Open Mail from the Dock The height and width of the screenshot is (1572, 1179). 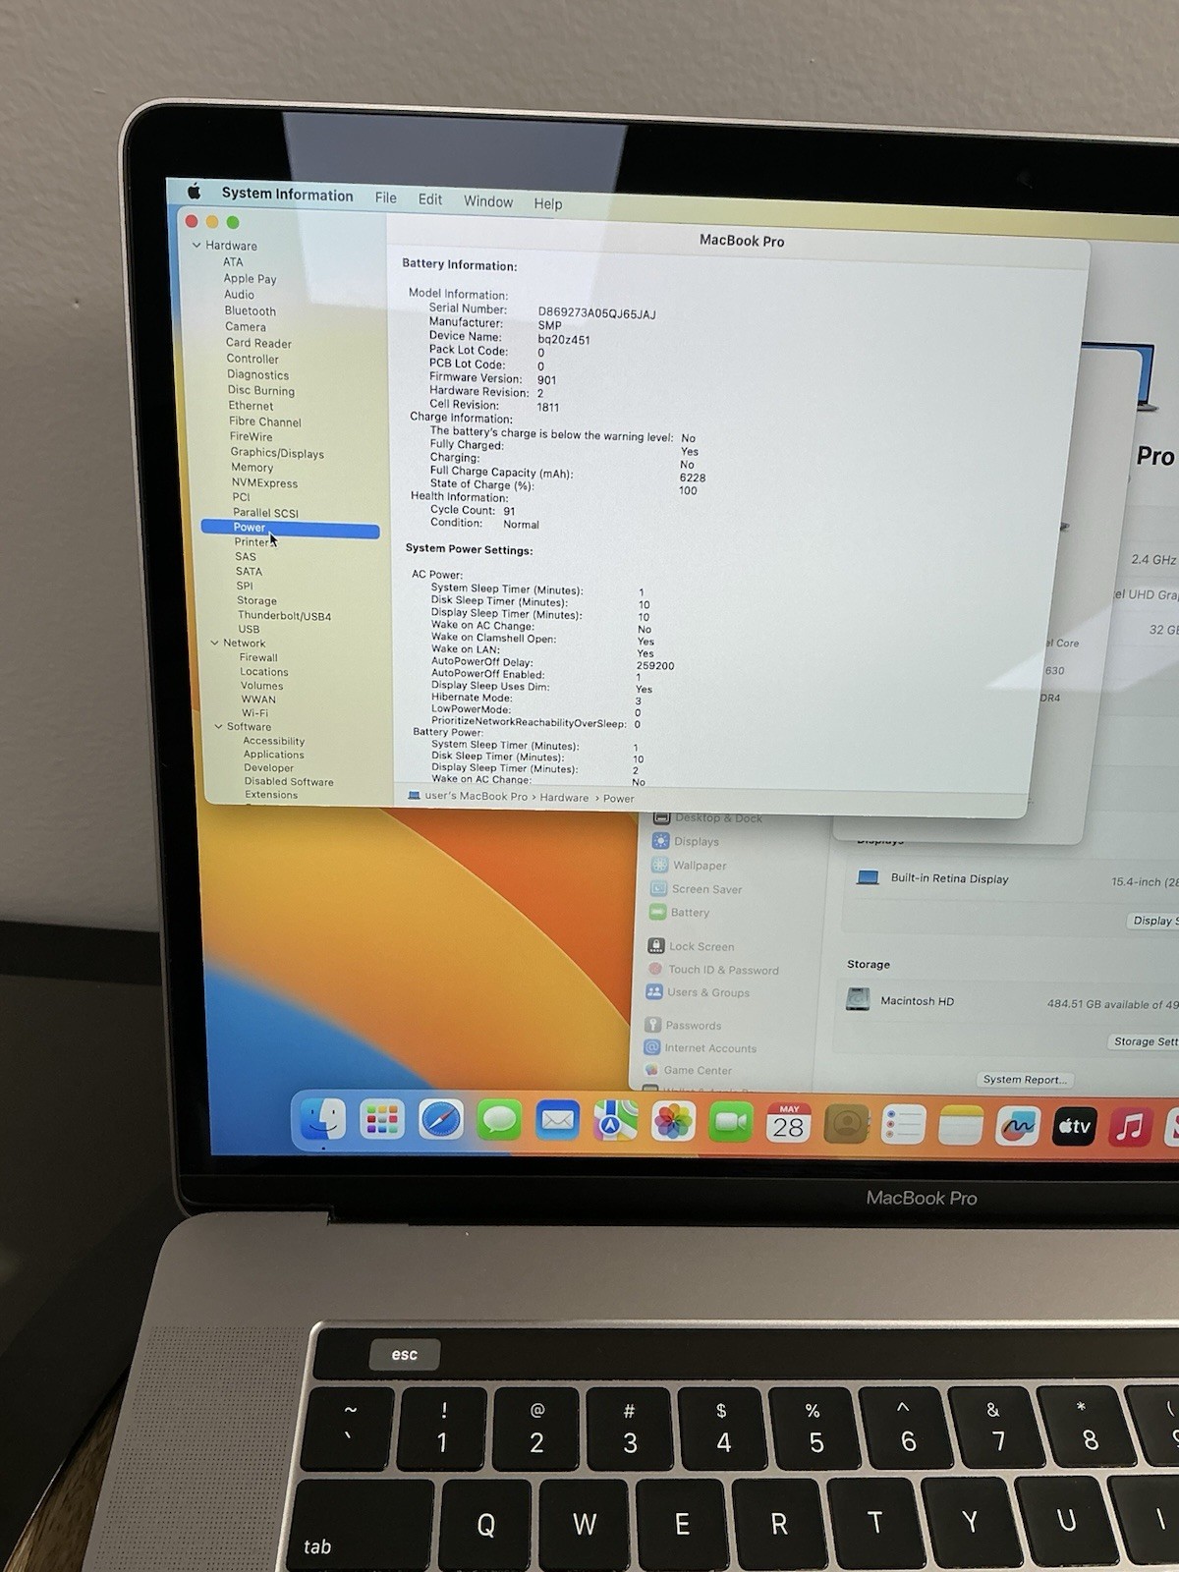(x=557, y=1120)
